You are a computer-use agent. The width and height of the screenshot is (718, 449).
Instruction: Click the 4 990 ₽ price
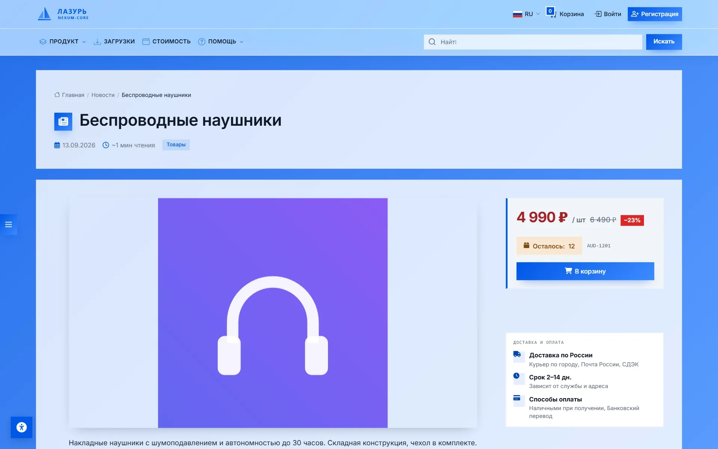tap(542, 217)
